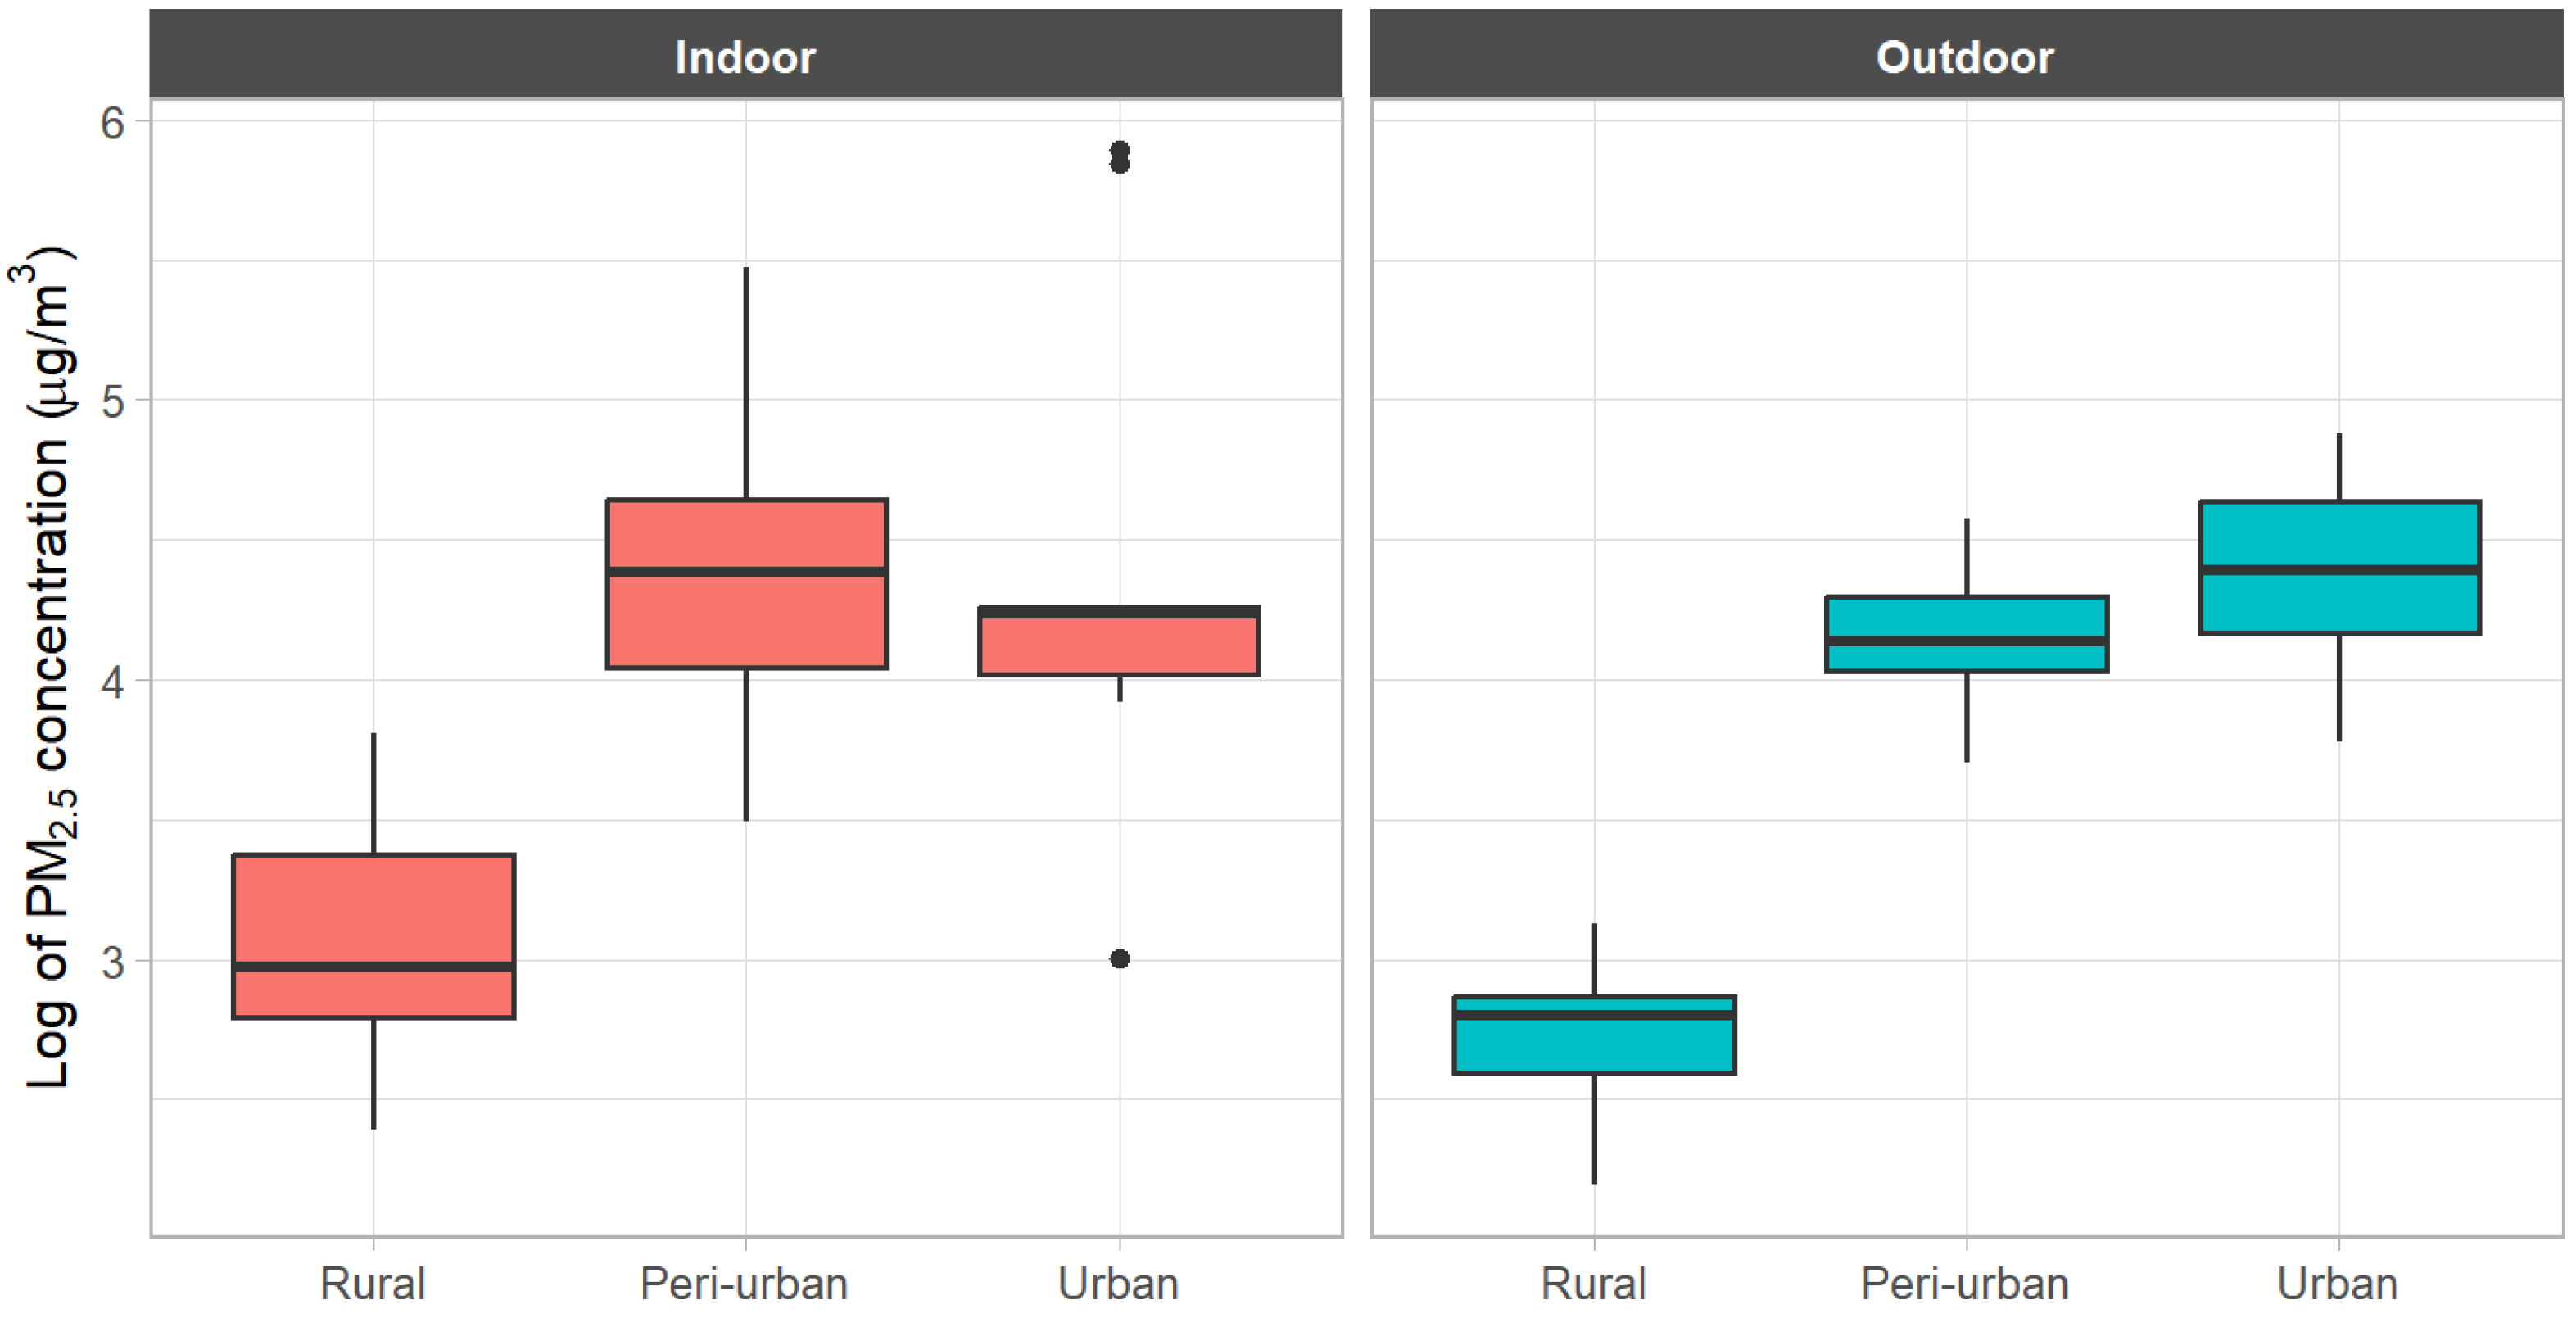The image size is (2576, 1318).
Task: Click the y-axis tick label 3
Action: [112, 962]
